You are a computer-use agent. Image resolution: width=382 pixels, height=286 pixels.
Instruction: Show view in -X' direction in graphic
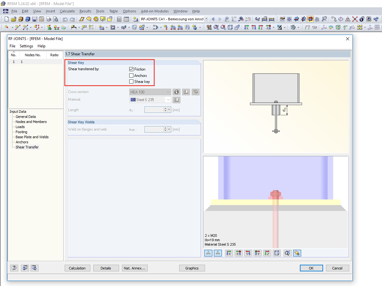238,253
